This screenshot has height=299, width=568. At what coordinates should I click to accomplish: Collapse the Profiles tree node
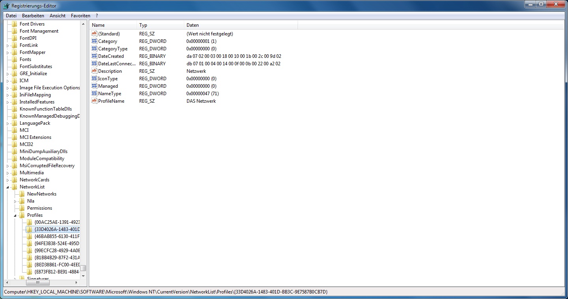point(15,216)
